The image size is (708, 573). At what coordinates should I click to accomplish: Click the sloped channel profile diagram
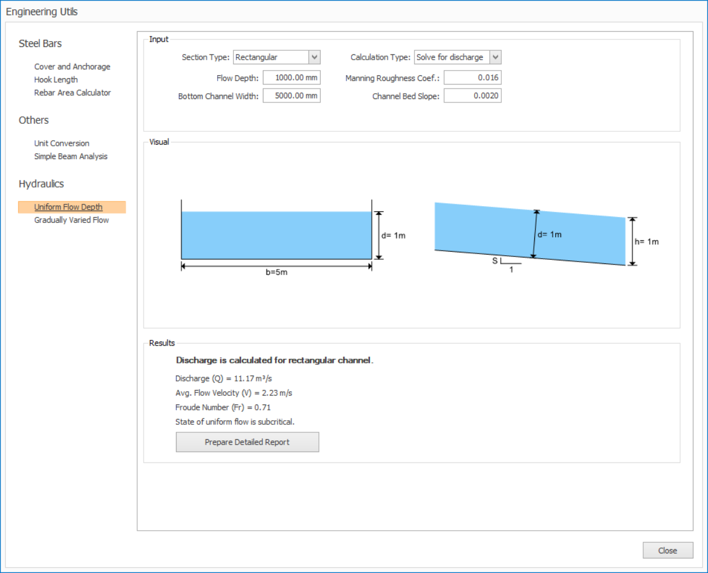tap(530, 234)
